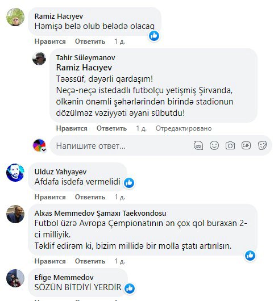Reply to Alxas Memmedov's comment via Ответить

(x=90, y=261)
